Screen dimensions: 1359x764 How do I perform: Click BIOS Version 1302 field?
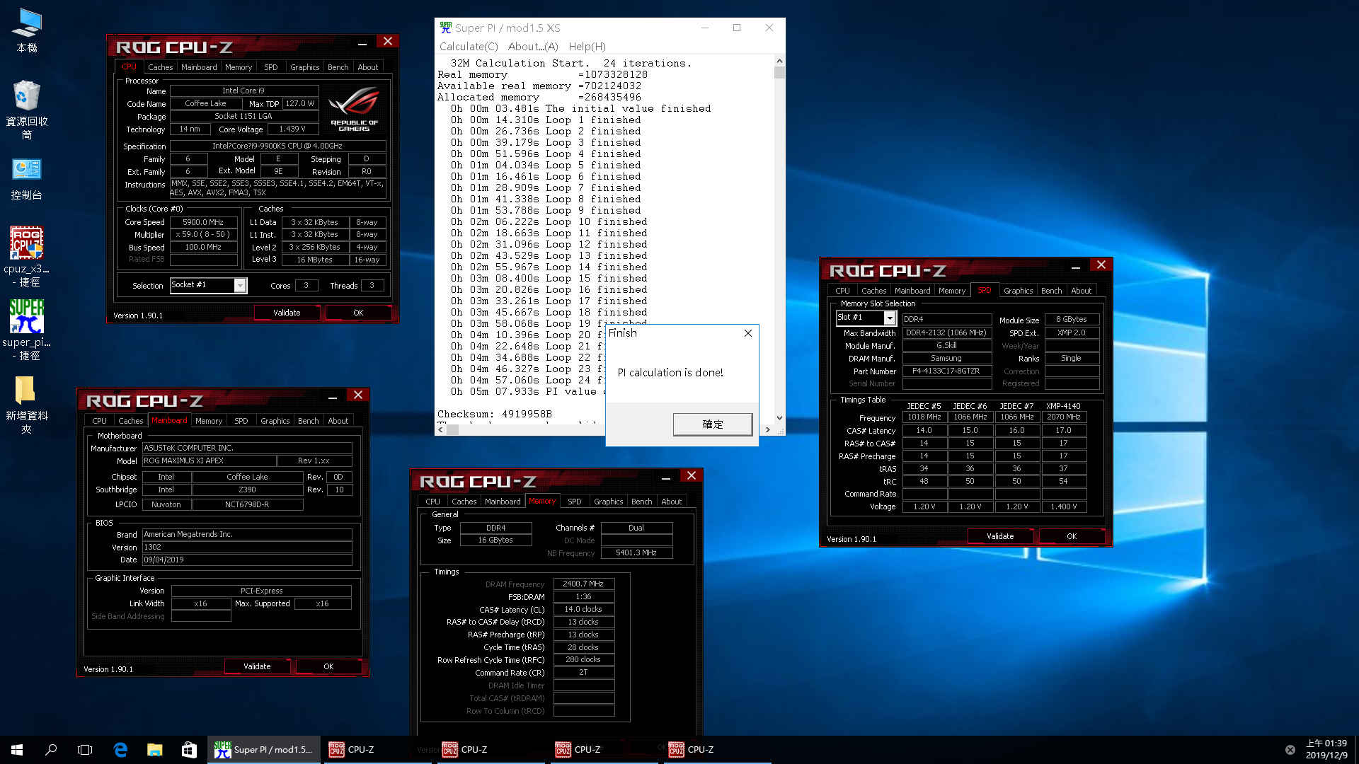pos(247,548)
